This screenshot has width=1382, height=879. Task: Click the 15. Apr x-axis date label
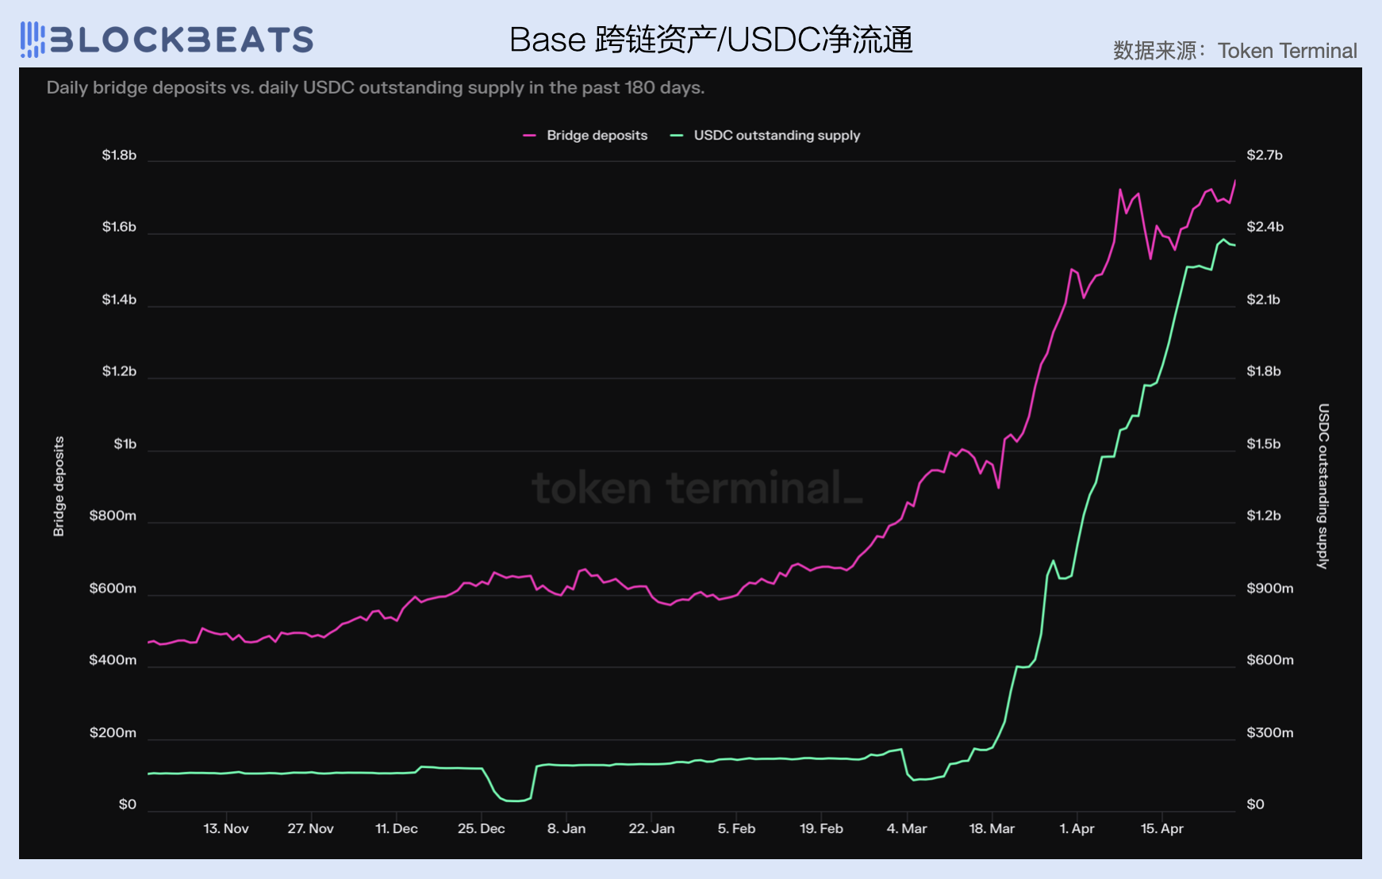click(1161, 828)
